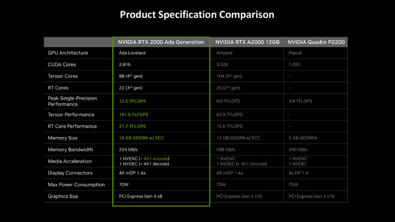Click the Max Power Consumption label
Viewport: 395px width, 222px height.
77,184
